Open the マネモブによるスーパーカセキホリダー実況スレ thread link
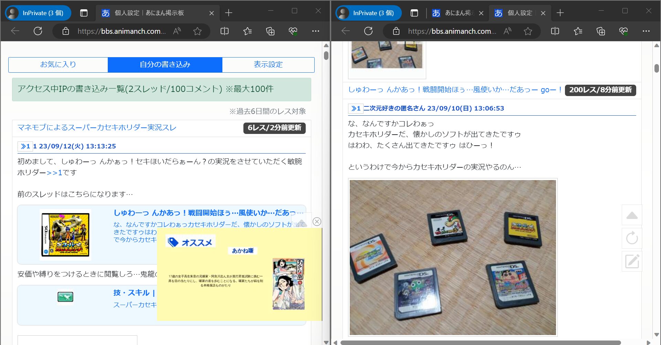 [97, 128]
